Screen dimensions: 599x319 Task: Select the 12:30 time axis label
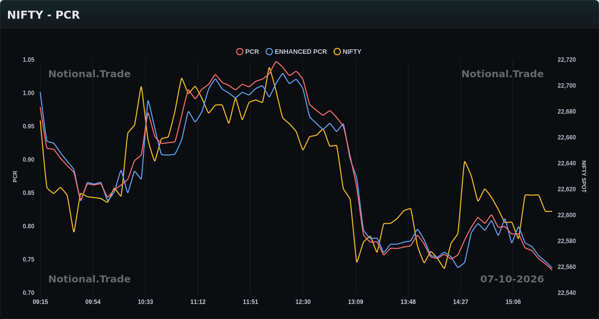[x=303, y=302]
